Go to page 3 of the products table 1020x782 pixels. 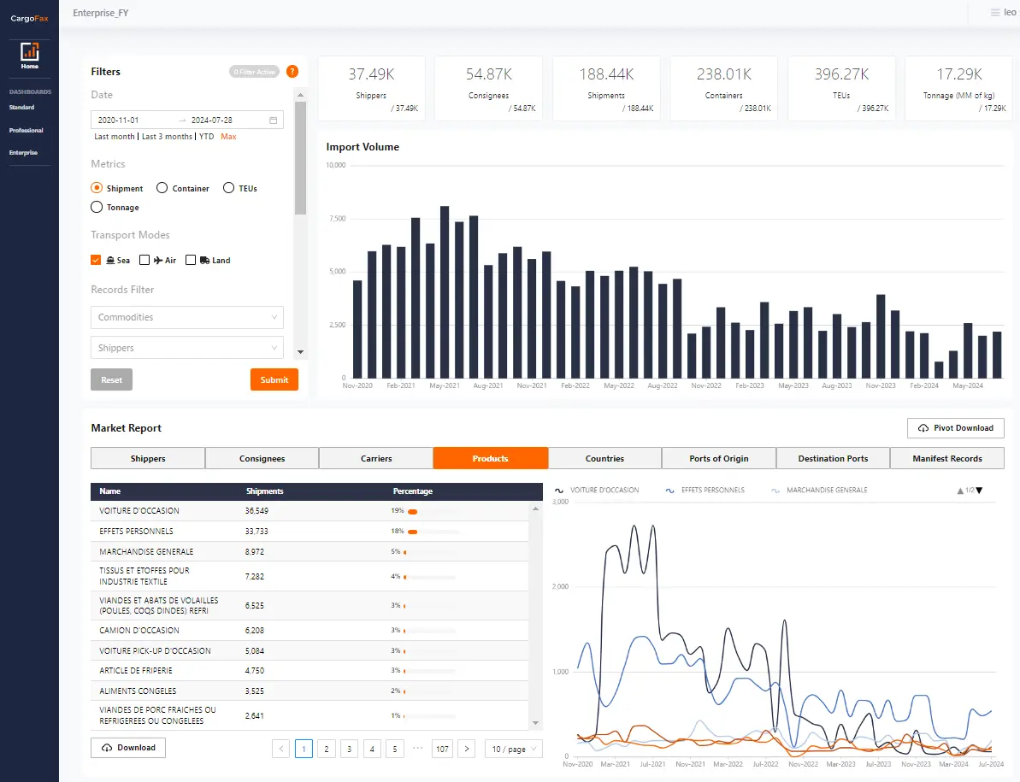(349, 748)
